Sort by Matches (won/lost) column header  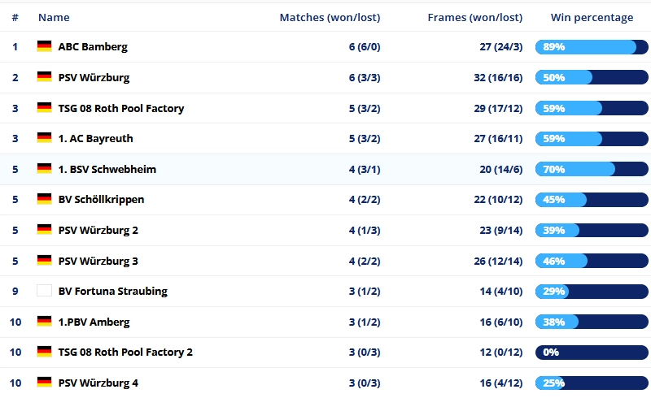(x=330, y=17)
